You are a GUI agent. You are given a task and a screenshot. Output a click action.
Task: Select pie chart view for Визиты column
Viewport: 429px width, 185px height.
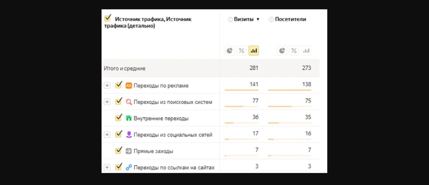pyautogui.click(x=230, y=51)
